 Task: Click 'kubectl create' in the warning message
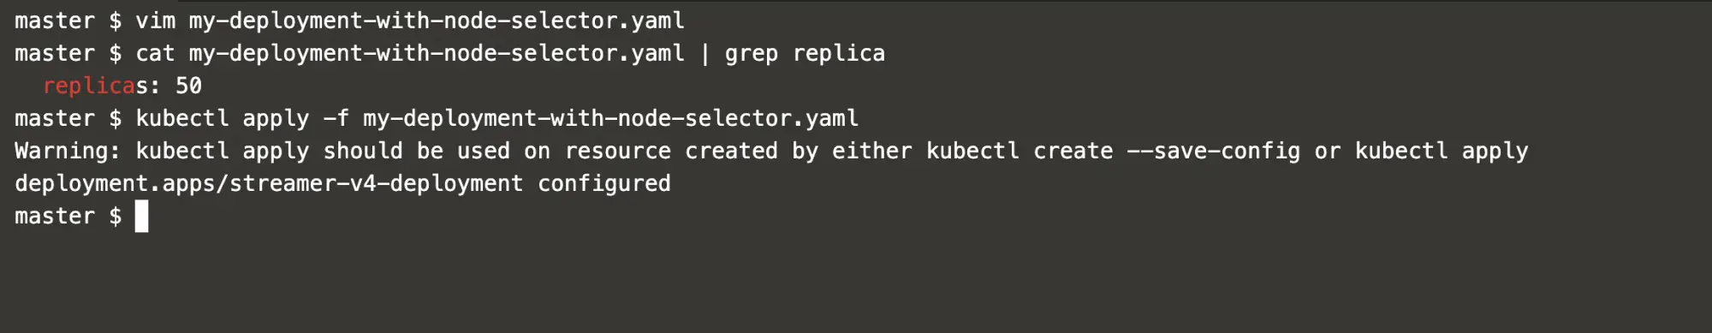pyautogui.click(x=1019, y=151)
